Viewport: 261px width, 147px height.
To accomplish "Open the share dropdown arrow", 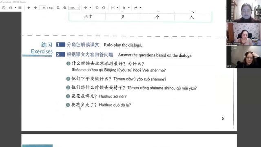I will click(x=140, y=8).
